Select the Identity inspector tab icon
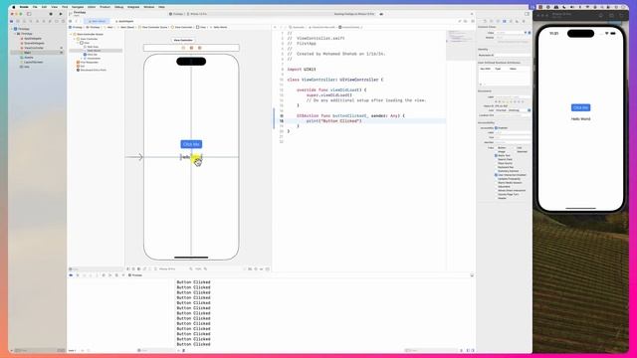The height and width of the screenshot is (358, 637). [x=505, y=21]
